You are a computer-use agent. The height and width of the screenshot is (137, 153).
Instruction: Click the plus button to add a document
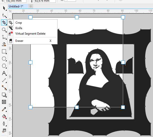[x=31, y=6]
